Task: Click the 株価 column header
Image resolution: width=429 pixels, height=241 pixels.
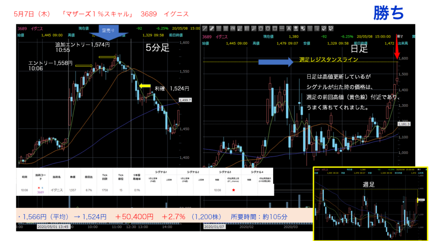Action: pos(72,177)
